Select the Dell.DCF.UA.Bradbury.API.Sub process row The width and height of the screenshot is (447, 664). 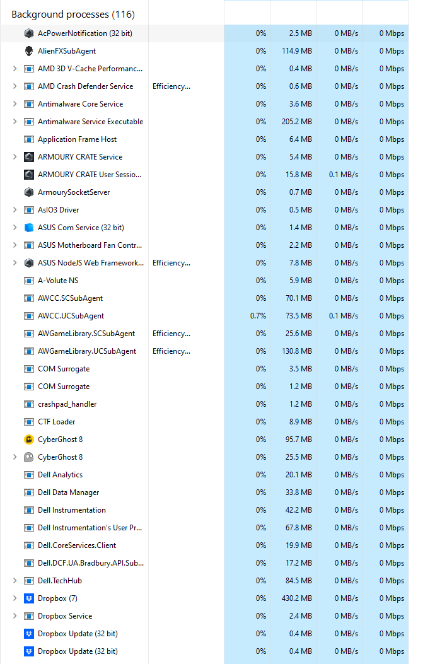point(204,563)
